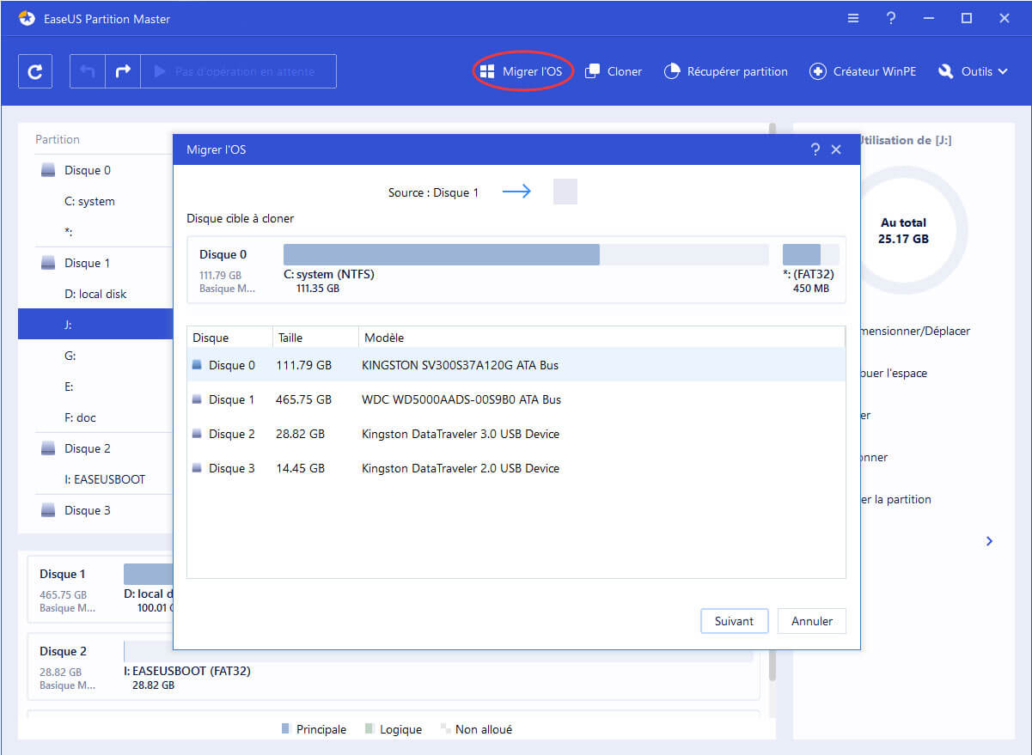Open the hamburger menu in title bar

pyautogui.click(x=852, y=18)
